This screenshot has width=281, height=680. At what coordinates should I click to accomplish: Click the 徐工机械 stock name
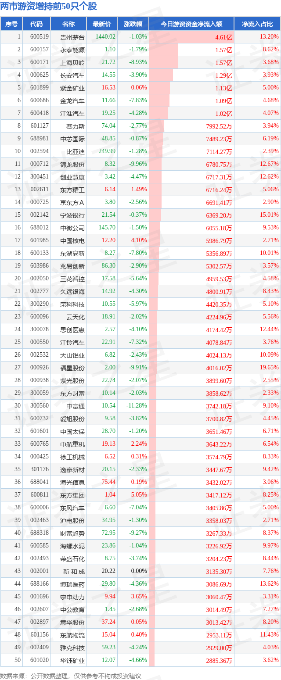(x=72, y=457)
